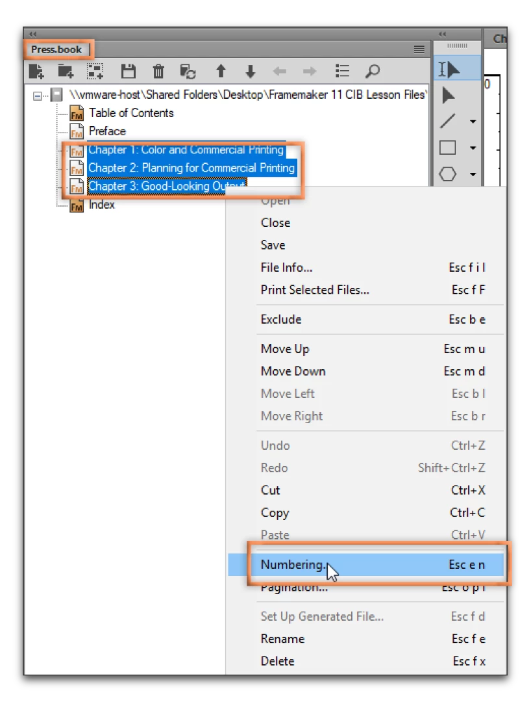531x702 pixels.
Task: Select the Rectangle drawing tool
Action: 447,148
